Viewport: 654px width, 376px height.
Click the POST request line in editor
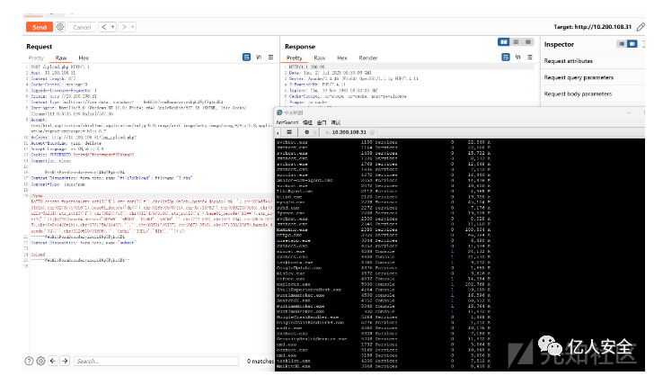click(60, 67)
